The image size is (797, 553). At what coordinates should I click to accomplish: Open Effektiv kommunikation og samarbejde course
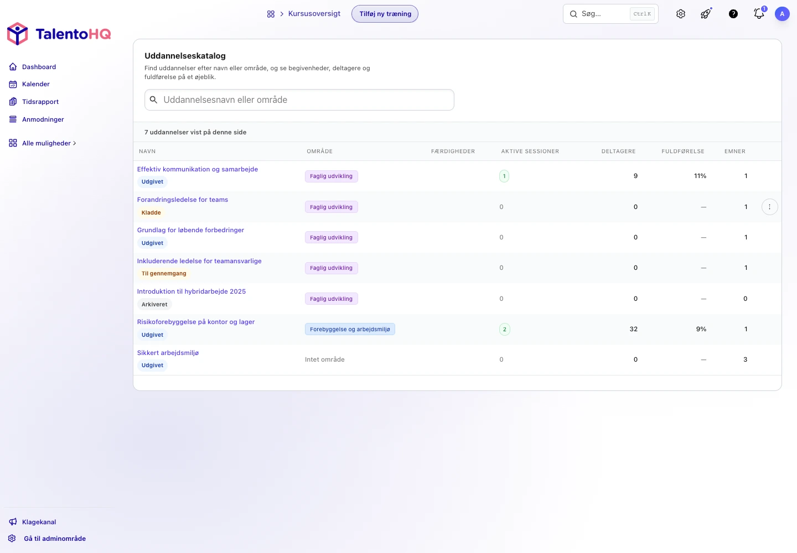point(198,169)
